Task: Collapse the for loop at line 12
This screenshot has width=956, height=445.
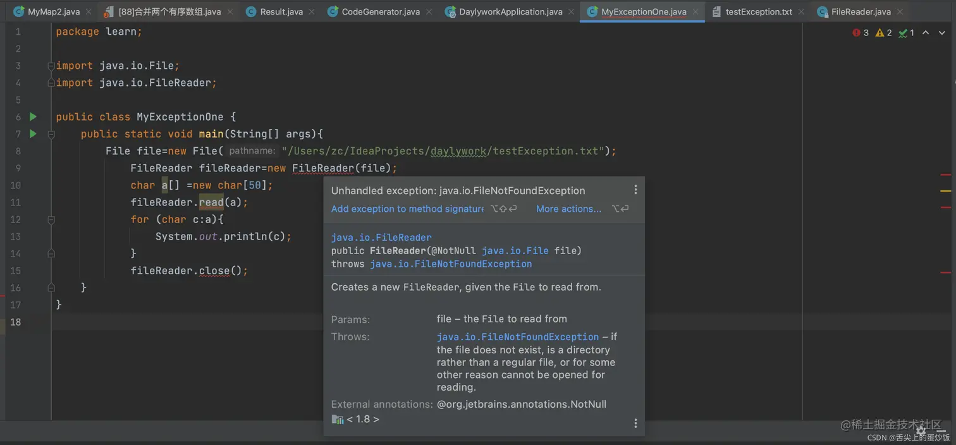Action: coord(51,219)
